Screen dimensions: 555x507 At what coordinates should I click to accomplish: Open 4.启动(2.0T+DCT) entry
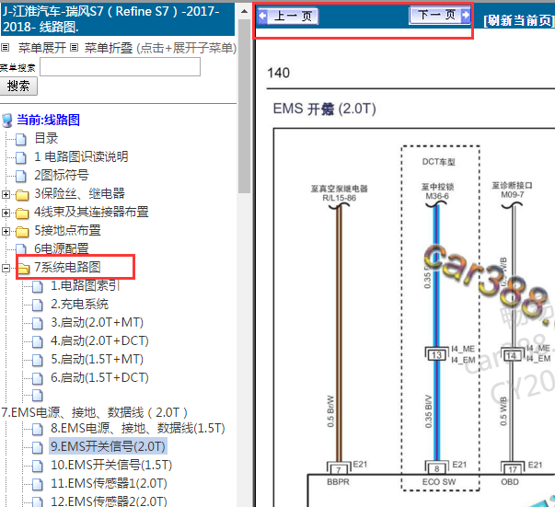click(99, 340)
